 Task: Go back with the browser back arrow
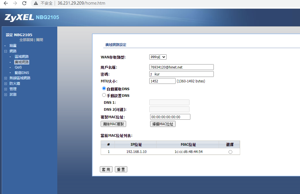click(x=6, y=3)
